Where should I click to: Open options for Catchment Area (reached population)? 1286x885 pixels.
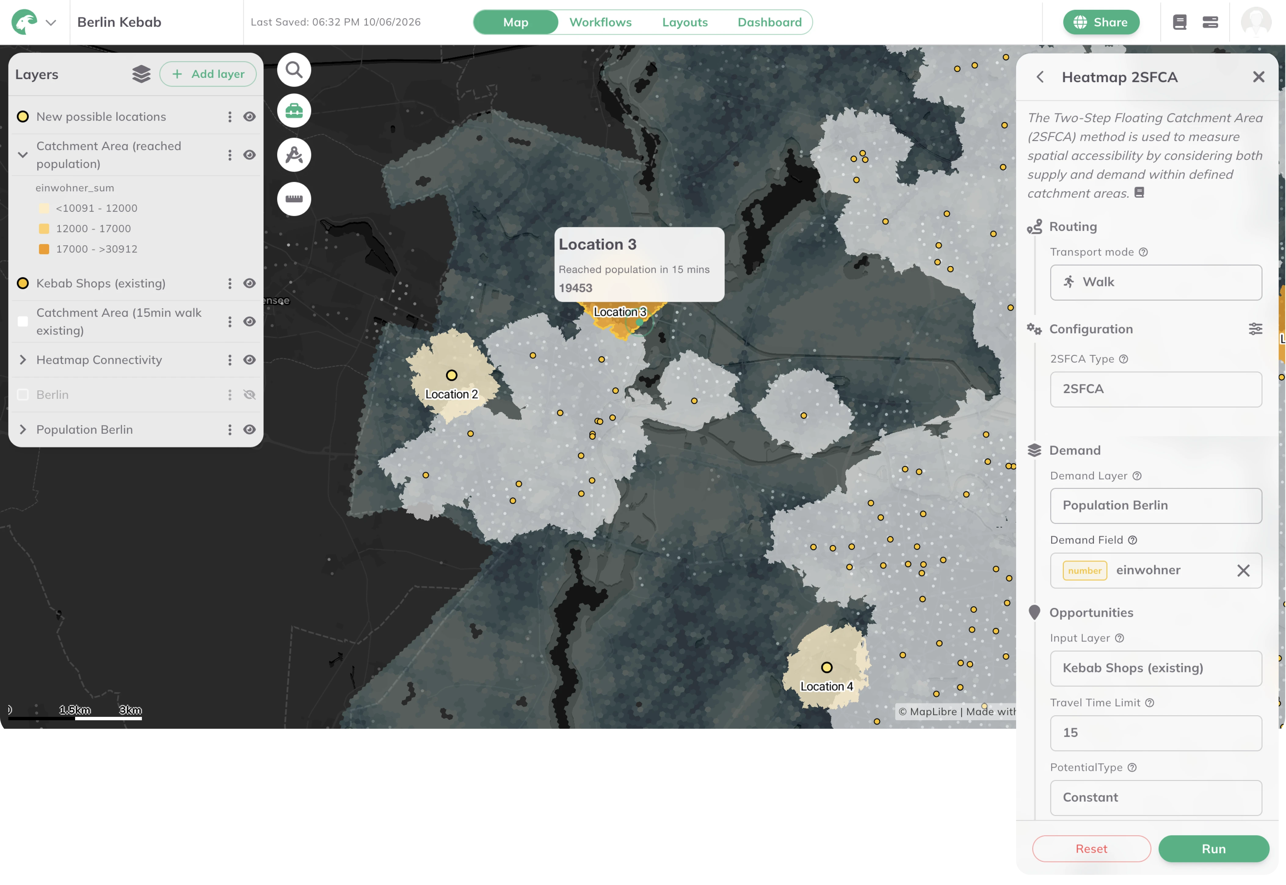pyautogui.click(x=230, y=155)
